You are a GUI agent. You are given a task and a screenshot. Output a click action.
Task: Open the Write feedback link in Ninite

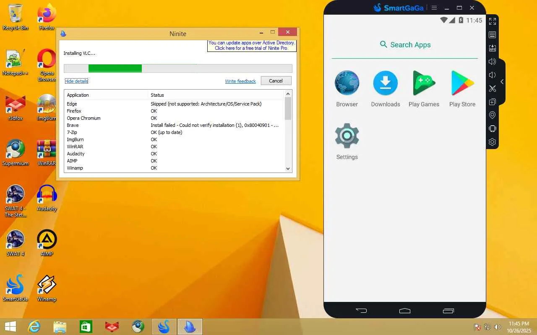240,81
